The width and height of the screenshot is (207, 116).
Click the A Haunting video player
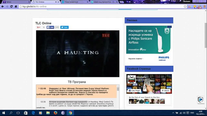click(x=78, y=54)
